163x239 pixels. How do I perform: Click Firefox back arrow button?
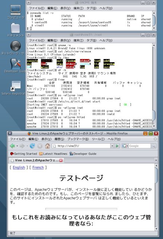point(13,146)
